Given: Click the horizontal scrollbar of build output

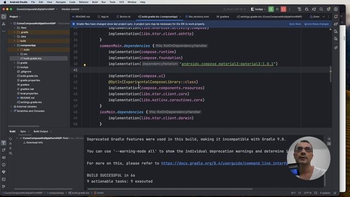Looking at the screenshot, I should coord(170,189).
